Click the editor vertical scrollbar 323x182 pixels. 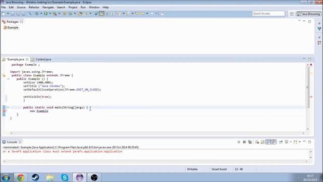(x=308, y=87)
